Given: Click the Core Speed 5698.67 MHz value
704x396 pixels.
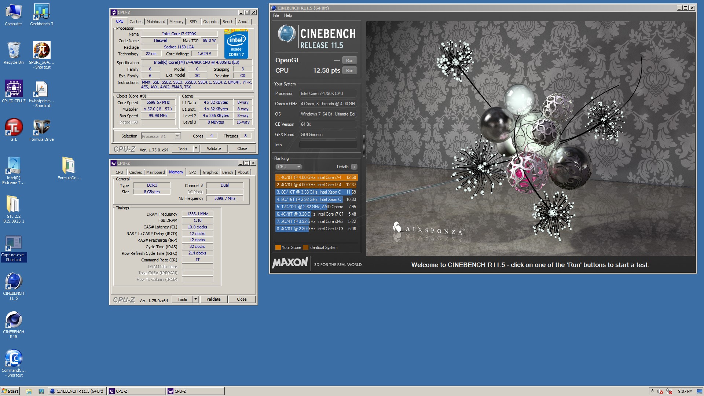Looking at the screenshot, I should [158, 103].
